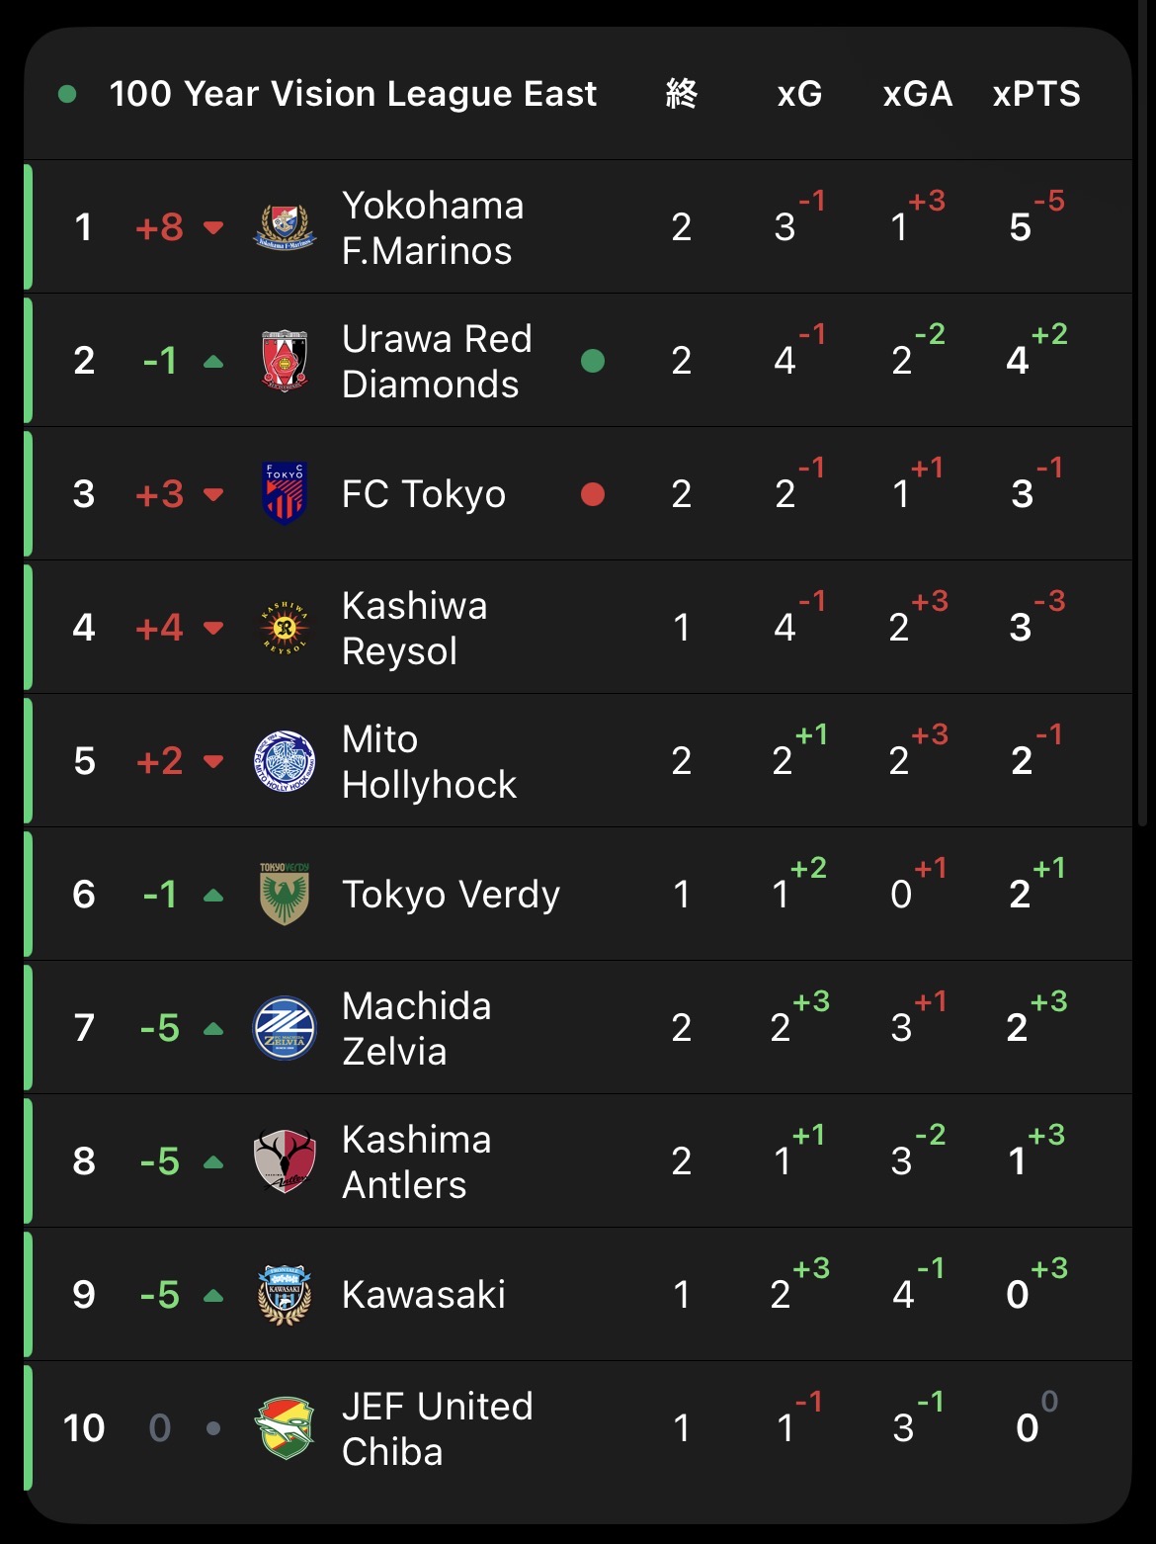Open the Yokohama F.Marinos club crest
The image size is (1156, 1544).
285,227
